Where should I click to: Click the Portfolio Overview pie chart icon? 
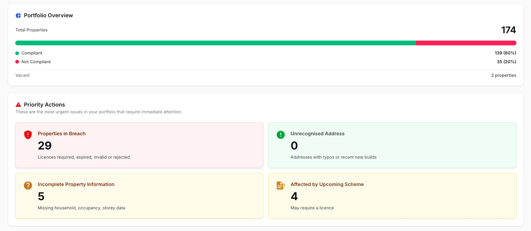18,16
